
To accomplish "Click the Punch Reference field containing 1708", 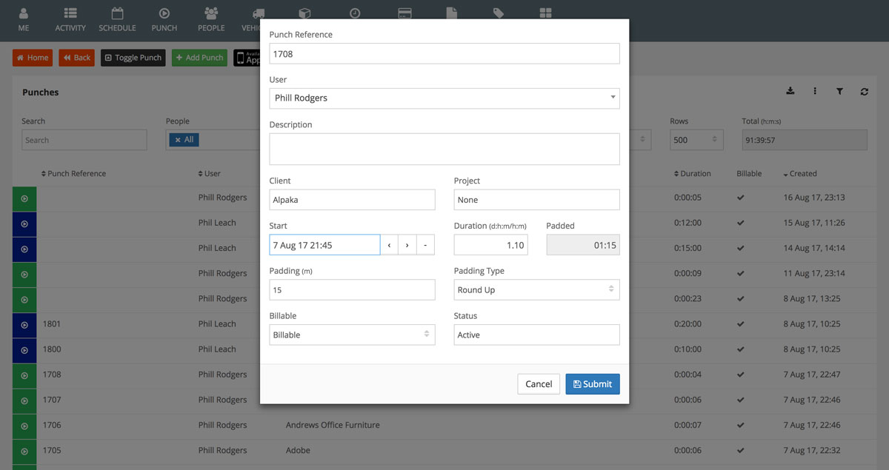I will coord(444,53).
